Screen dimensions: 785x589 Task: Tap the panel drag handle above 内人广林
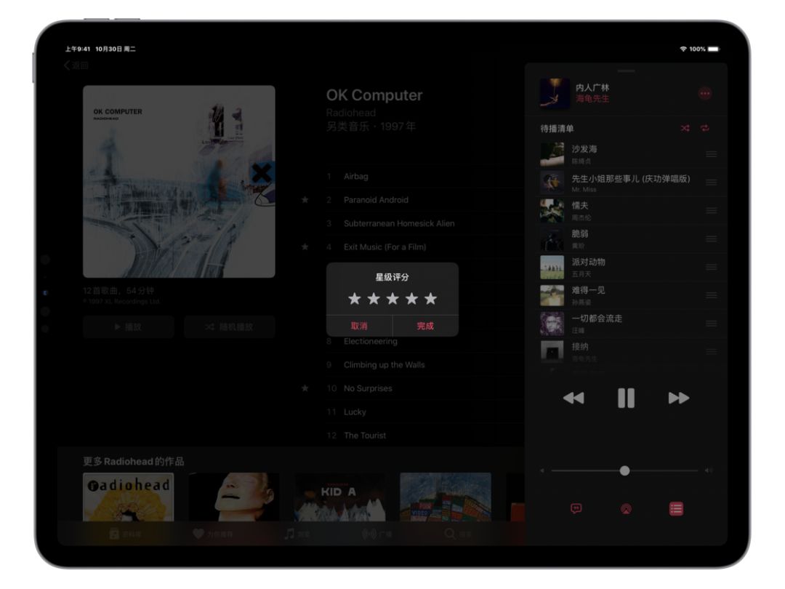coord(626,71)
